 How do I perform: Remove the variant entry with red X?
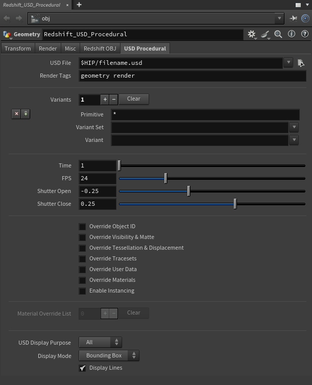tap(16, 114)
